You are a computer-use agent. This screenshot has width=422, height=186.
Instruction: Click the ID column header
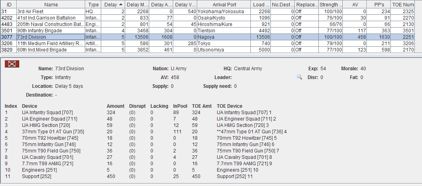[x=9, y=4]
